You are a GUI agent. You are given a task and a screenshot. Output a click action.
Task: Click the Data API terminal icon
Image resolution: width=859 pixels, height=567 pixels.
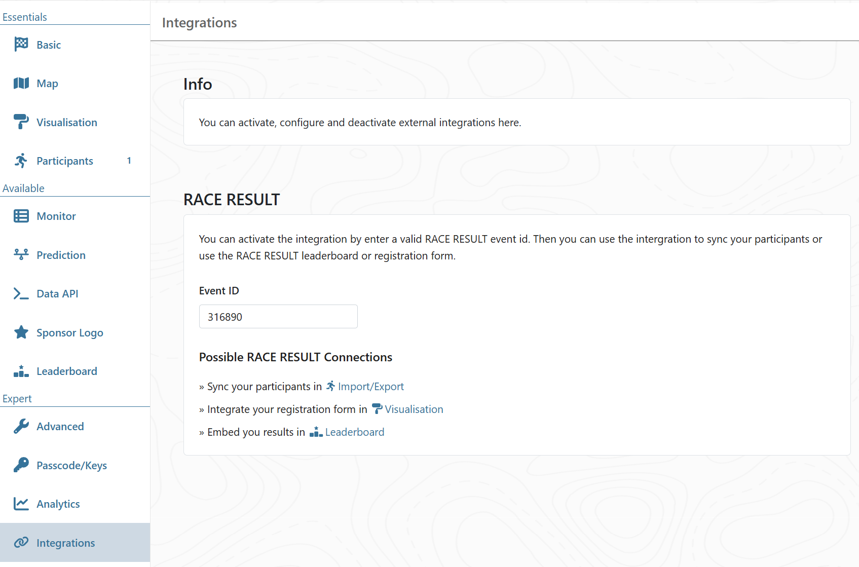point(21,294)
